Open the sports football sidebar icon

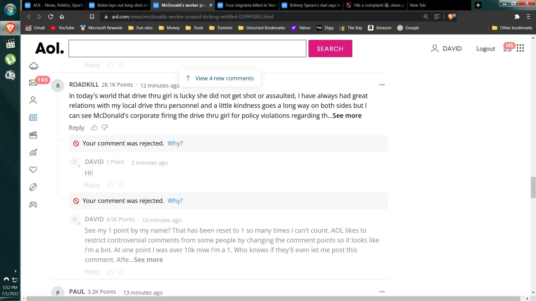(33, 187)
